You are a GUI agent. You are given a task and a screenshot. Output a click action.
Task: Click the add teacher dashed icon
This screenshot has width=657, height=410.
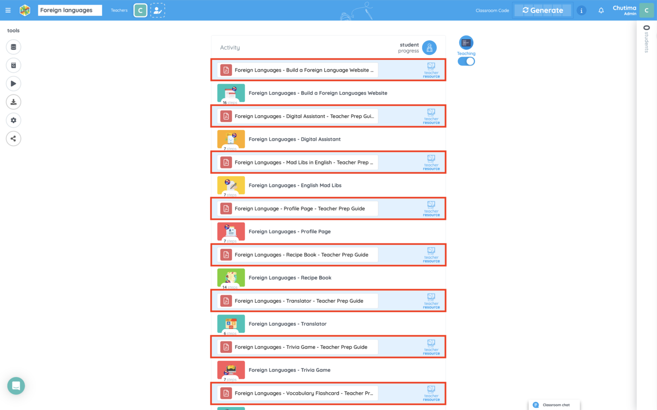158,10
